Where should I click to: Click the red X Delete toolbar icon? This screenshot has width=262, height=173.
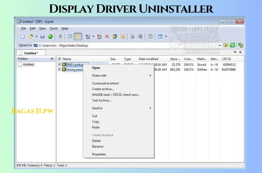107,37
